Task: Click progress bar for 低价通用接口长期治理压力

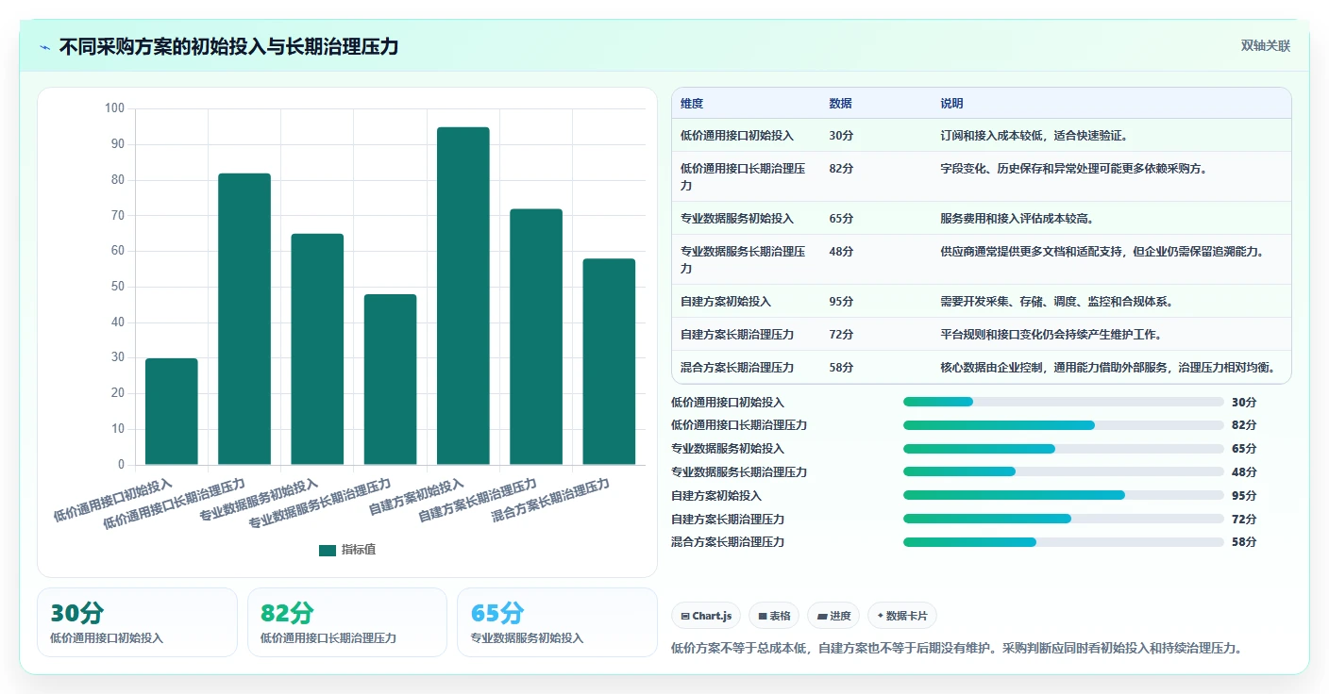Action: pos(1063,425)
